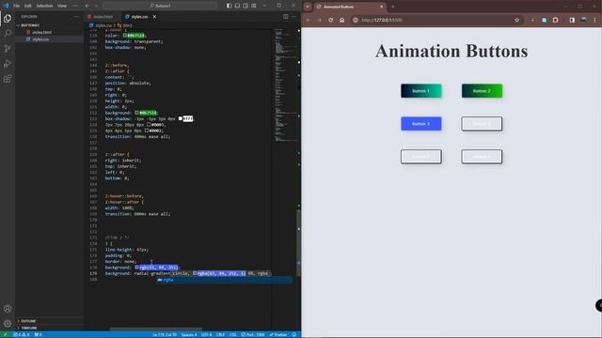Go back using VS Code navigation arrow
The image size is (602, 338).
click(87, 6)
